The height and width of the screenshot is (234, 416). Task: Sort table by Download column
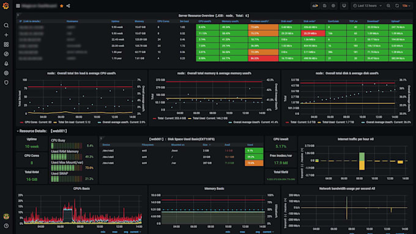373,21
